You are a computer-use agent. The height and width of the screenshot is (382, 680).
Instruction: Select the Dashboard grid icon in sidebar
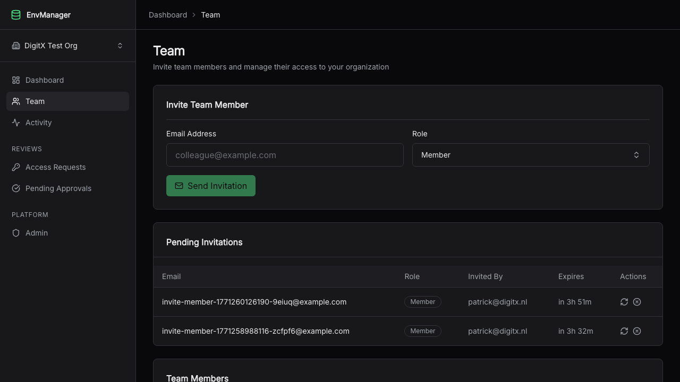pyautogui.click(x=16, y=80)
